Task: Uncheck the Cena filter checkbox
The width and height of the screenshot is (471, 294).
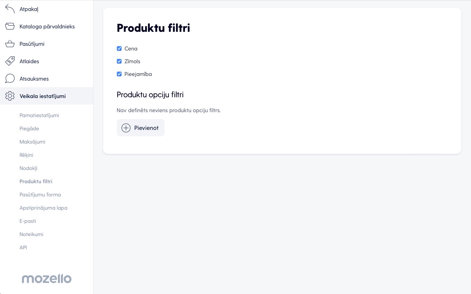Action: (119, 48)
